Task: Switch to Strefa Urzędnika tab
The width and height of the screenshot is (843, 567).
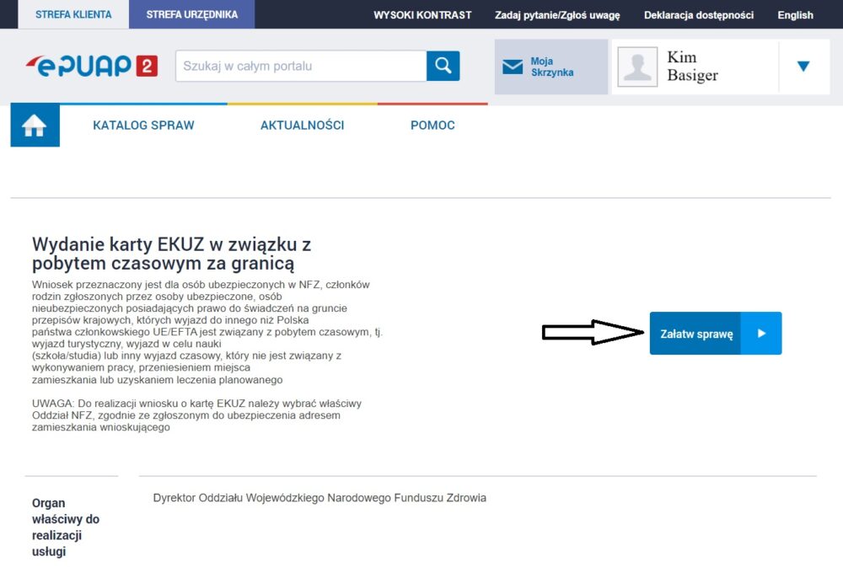Action: tap(191, 14)
